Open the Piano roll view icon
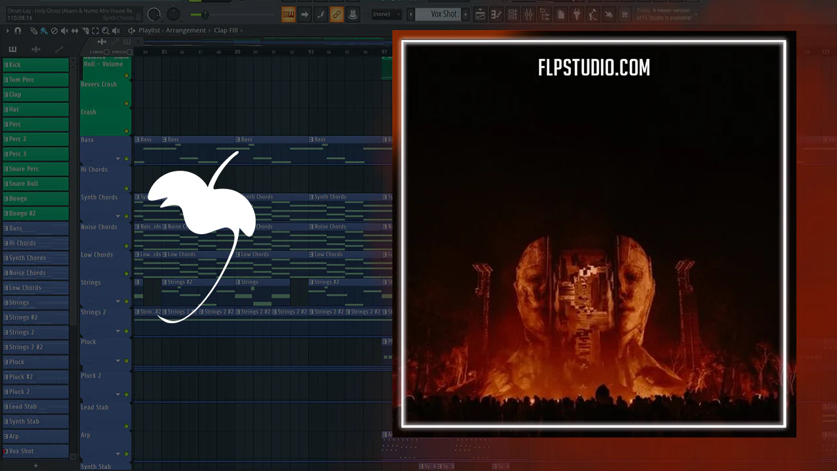The image size is (837, 471). click(496, 14)
